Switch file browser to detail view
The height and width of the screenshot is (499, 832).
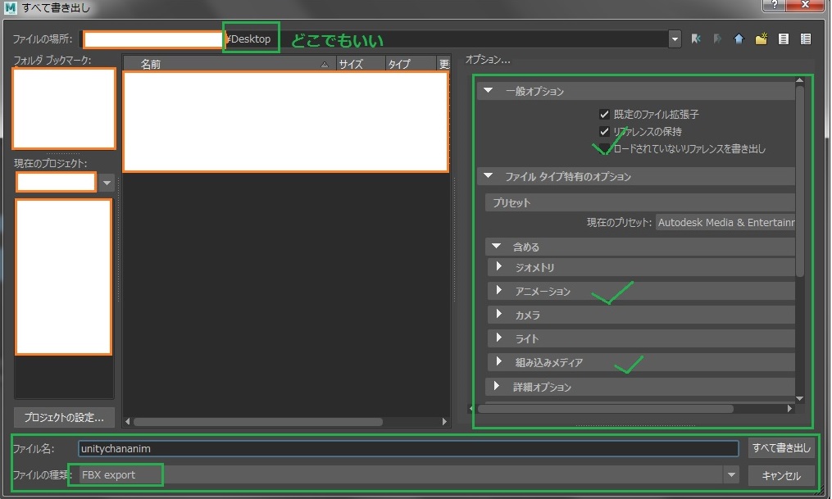pyautogui.click(x=806, y=39)
